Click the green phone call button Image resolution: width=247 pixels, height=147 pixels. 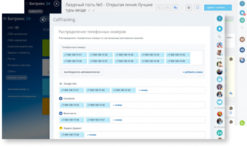(x=242, y=123)
